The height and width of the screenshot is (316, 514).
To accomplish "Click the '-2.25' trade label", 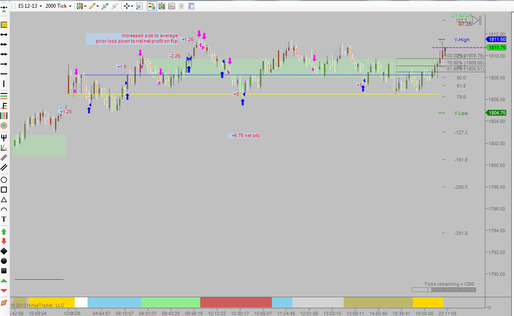I will [x=175, y=56].
